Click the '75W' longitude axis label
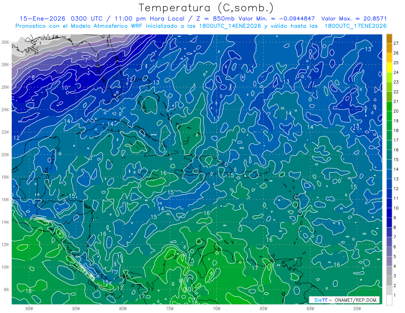Screen dimensions: 405x313 170,309
